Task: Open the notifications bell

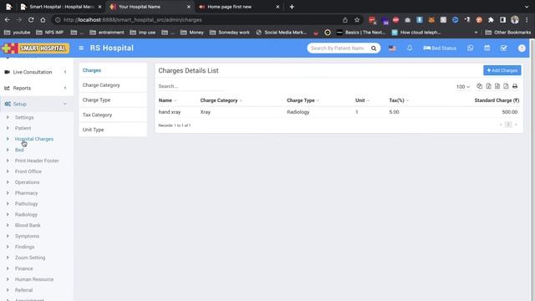Action: pyautogui.click(x=410, y=48)
